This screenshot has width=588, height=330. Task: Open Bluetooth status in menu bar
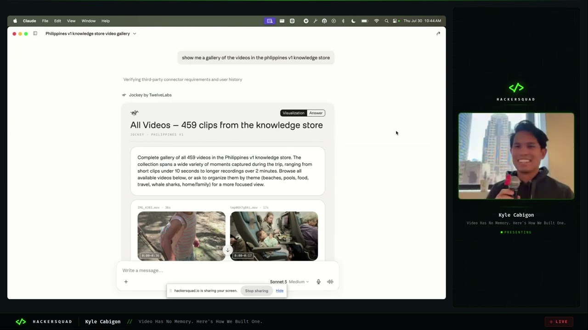point(343,21)
